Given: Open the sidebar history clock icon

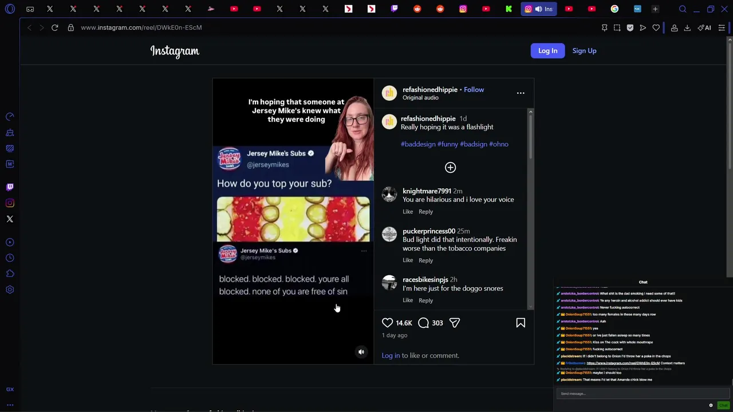Looking at the screenshot, I should click(10, 258).
